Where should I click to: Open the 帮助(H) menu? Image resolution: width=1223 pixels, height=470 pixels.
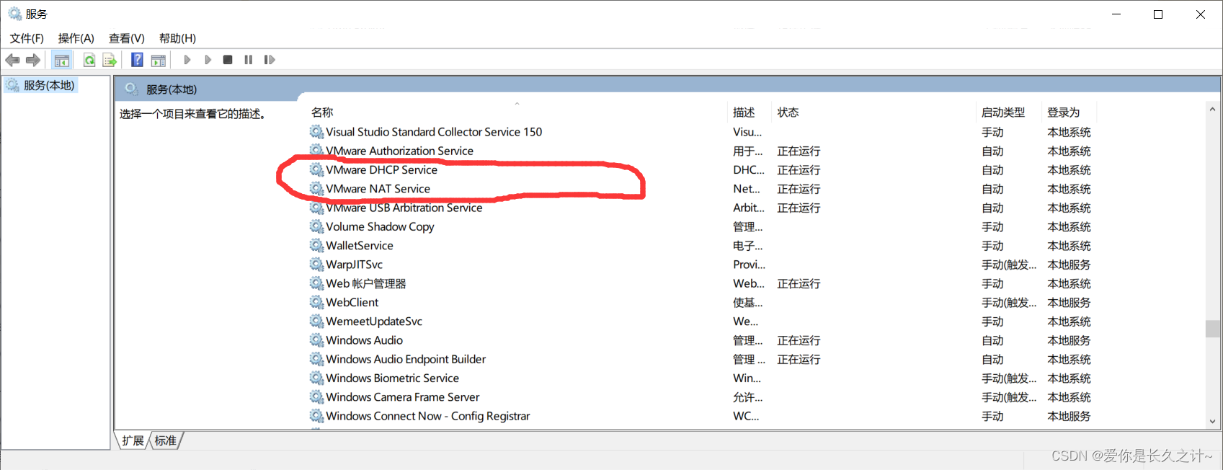[x=177, y=38]
